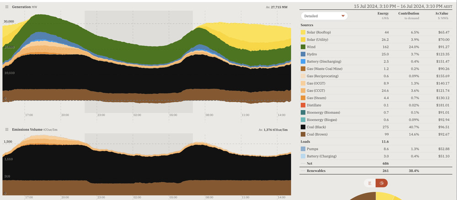Toggle the Coal (Brown) legend swatch

[x=303, y=134]
